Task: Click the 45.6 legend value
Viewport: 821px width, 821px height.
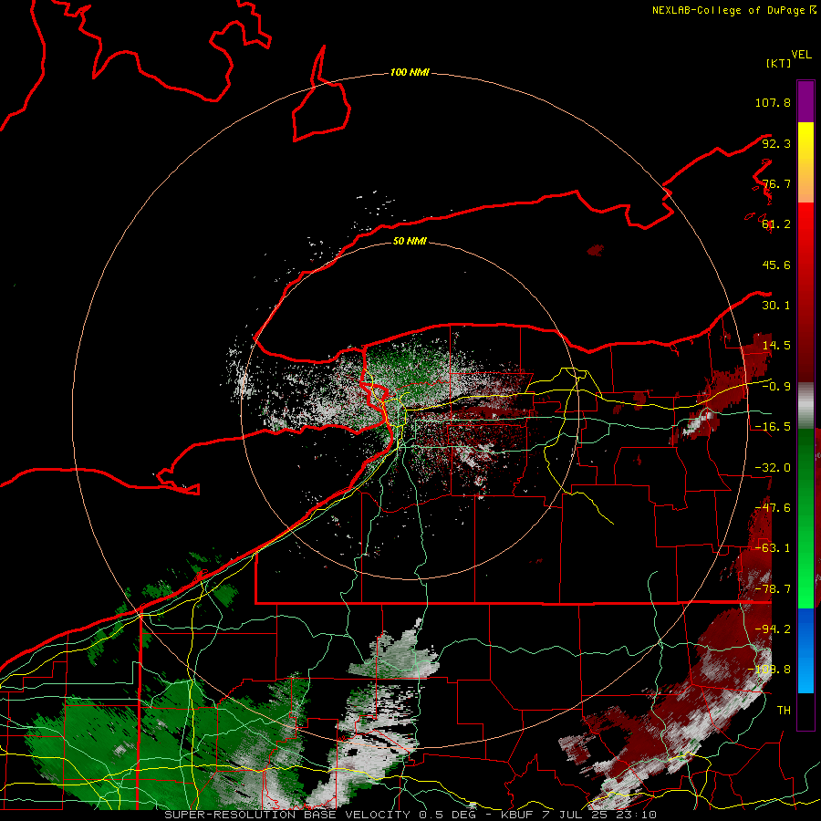Action: pos(776,265)
